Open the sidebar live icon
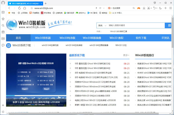The width and height of the screenshot is (174, 115). (3, 39)
